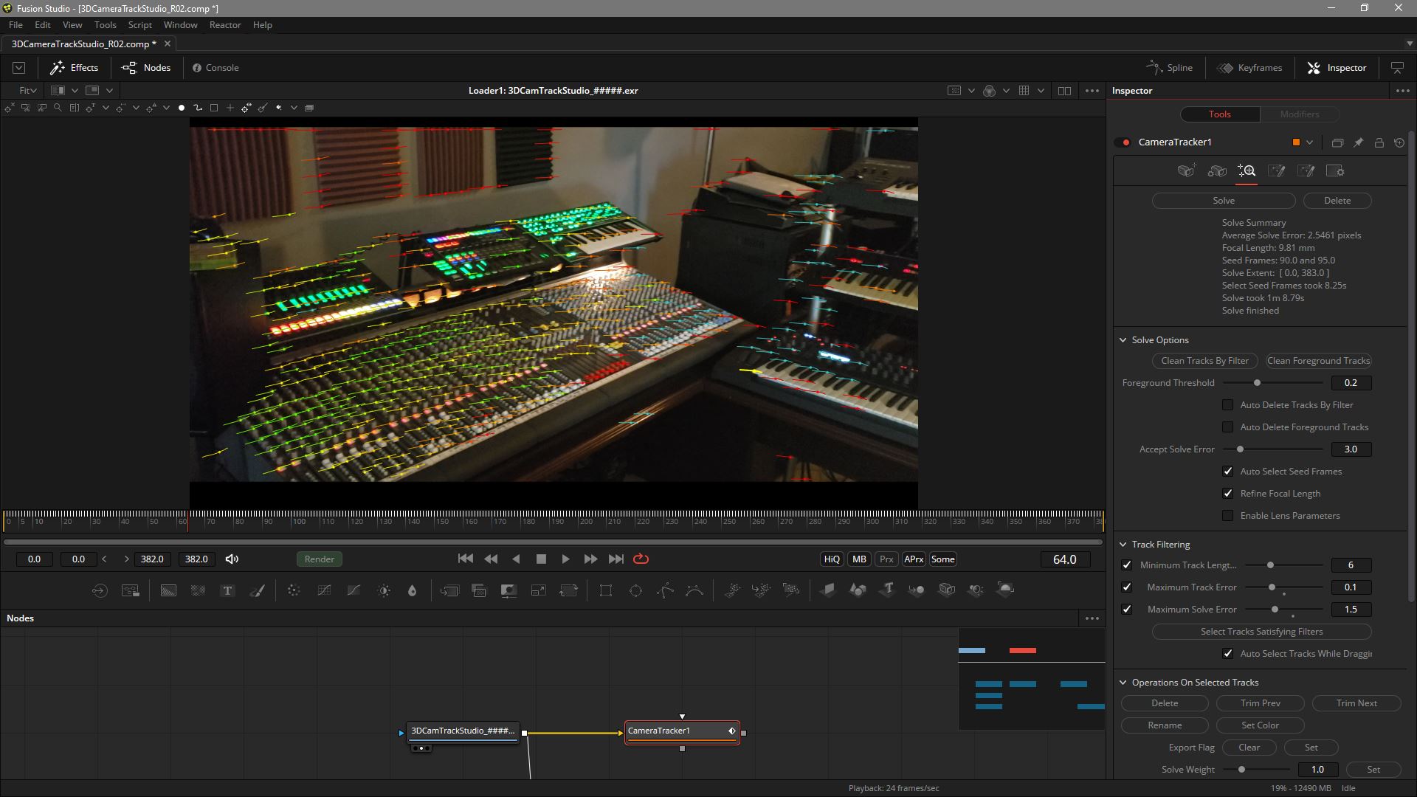This screenshot has height=797, width=1417.
Task: Toggle the audio mute speaker icon
Action: click(232, 559)
